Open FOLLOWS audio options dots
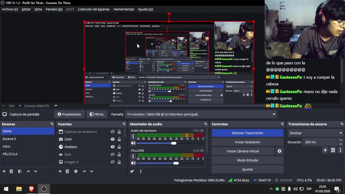Screen dimensions: 345x194 (x=133, y=156)
